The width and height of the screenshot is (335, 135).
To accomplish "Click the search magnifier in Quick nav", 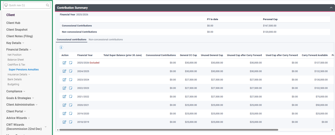I will (x=48, y=5).
